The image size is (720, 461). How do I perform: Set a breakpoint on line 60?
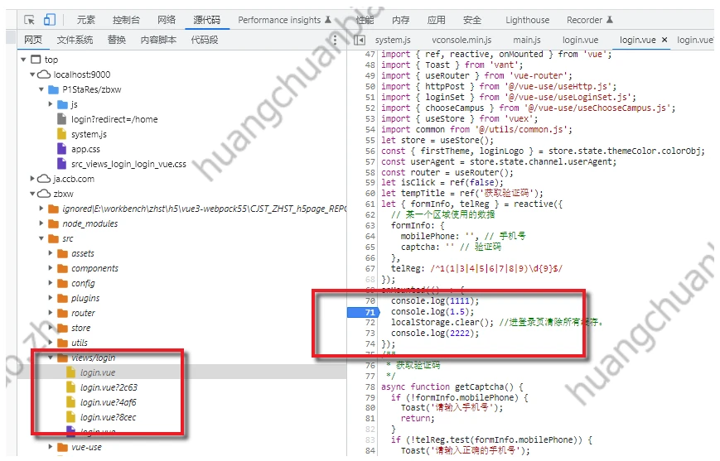click(x=370, y=193)
